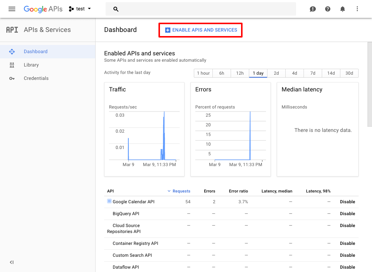Screen dimensions: 372x272
Task: Open the test project dropdown
Action: [x=80, y=9]
